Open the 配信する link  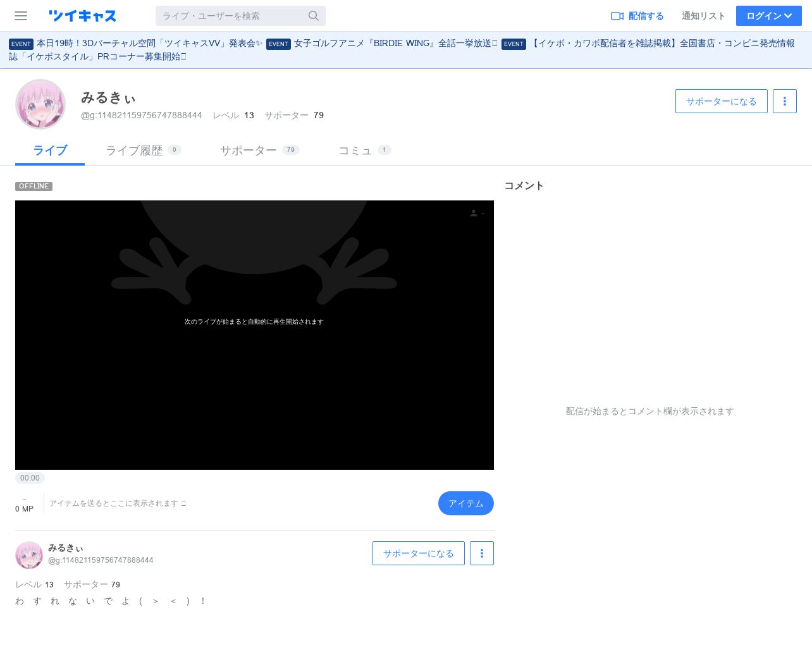[x=637, y=16]
